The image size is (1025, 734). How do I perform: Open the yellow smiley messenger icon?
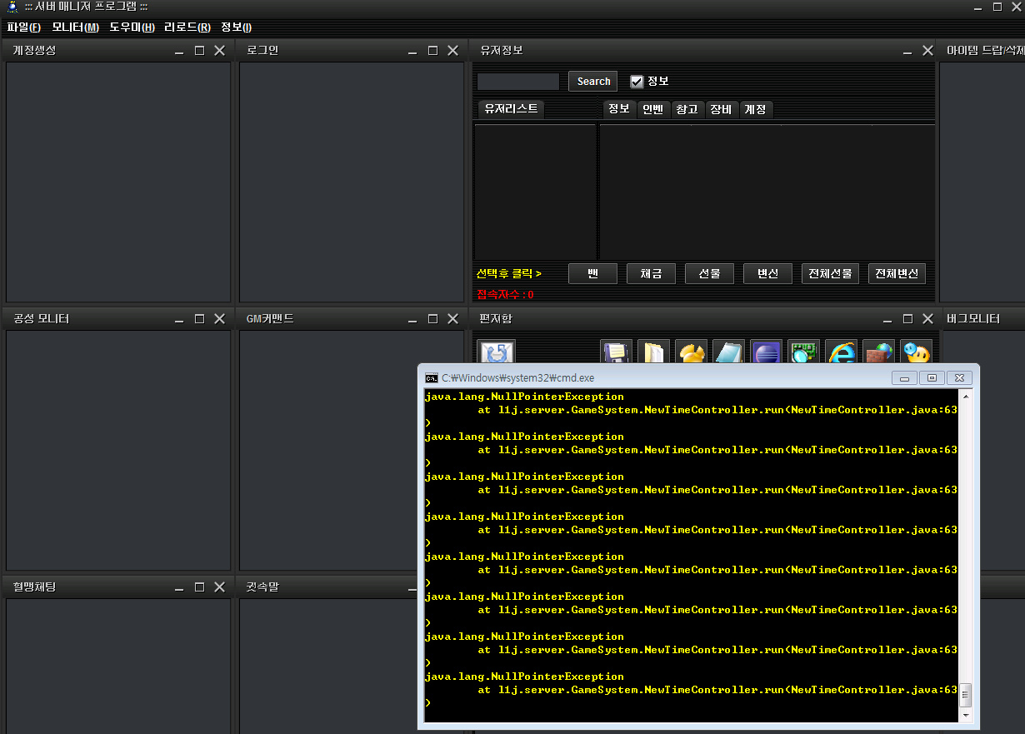(x=916, y=352)
